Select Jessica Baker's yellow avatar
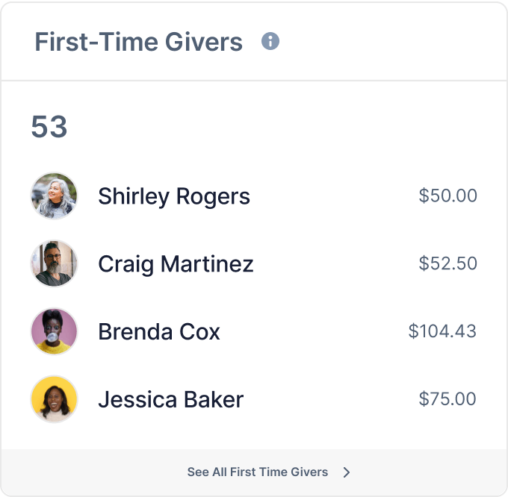508x497 pixels. pyautogui.click(x=54, y=399)
